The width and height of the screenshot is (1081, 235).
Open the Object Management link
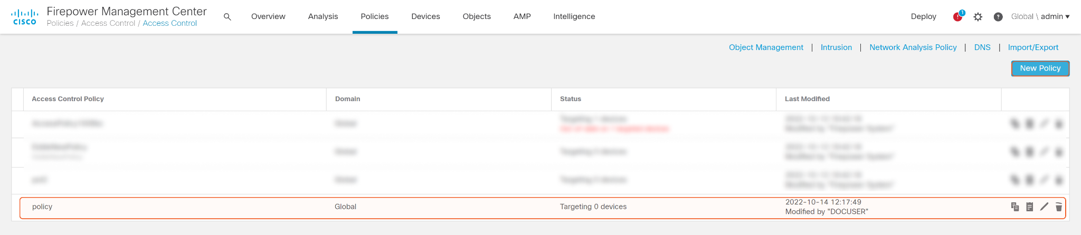coord(766,47)
